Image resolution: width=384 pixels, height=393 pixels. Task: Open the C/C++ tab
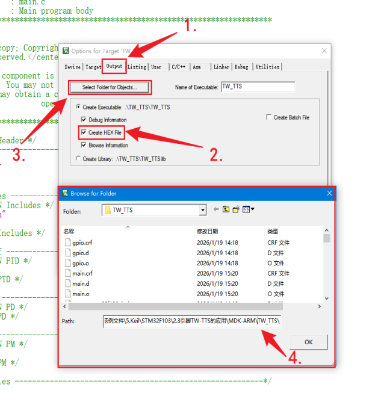point(179,67)
